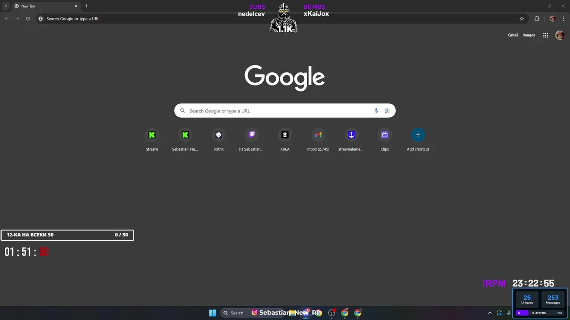
Task: Open the Clips shortcut
Action: point(384,140)
